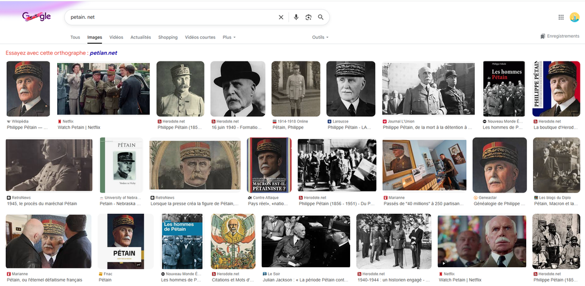The image size is (585, 286).
Task: Click in the search input field
Action: (171, 17)
